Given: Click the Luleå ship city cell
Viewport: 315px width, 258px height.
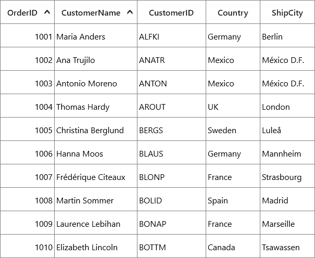Looking at the screenshot, I should (x=287, y=129).
